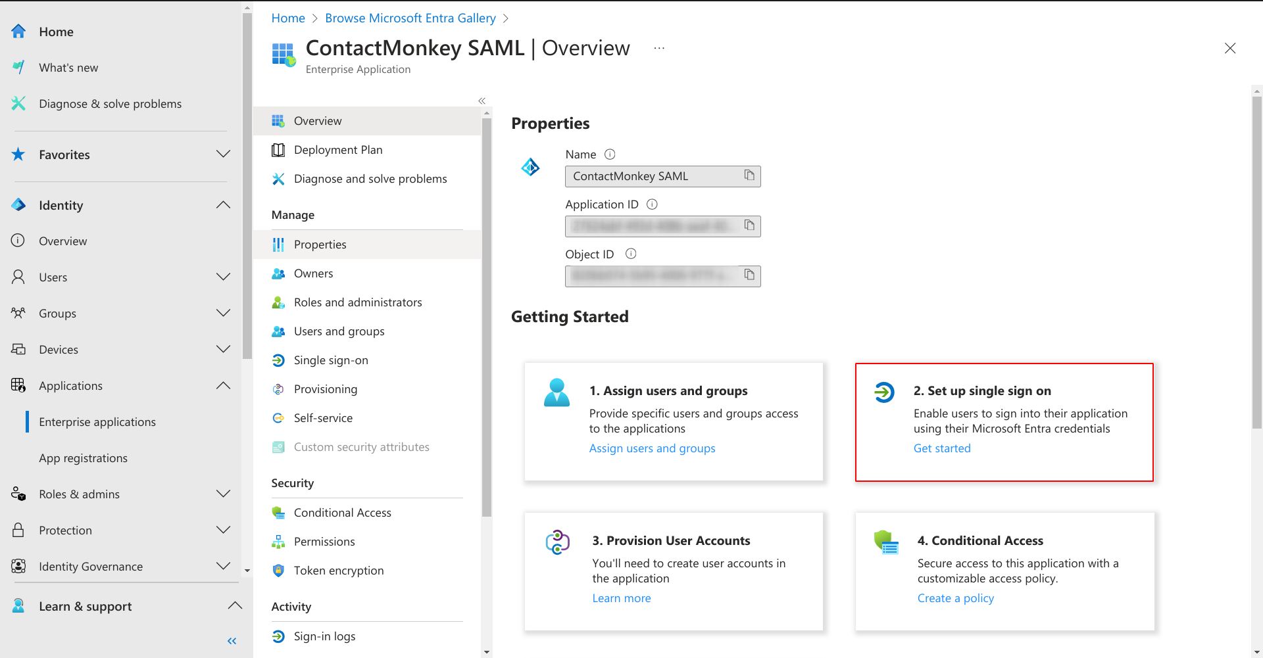Click the Diagnose & solve problems wrench icon
1263x658 pixels.
(x=18, y=104)
